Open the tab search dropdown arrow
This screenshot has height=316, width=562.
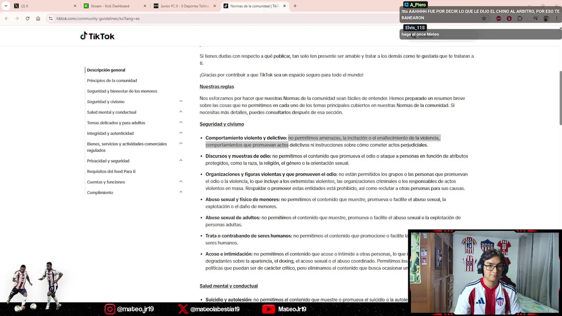pos(6,6)
